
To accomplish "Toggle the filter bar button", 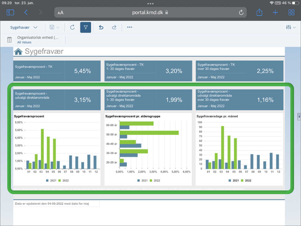I will coord(85,27).
